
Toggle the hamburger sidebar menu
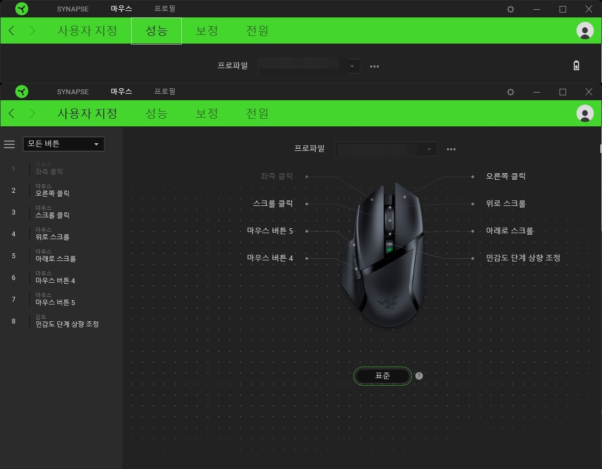[x=9, y=144]
